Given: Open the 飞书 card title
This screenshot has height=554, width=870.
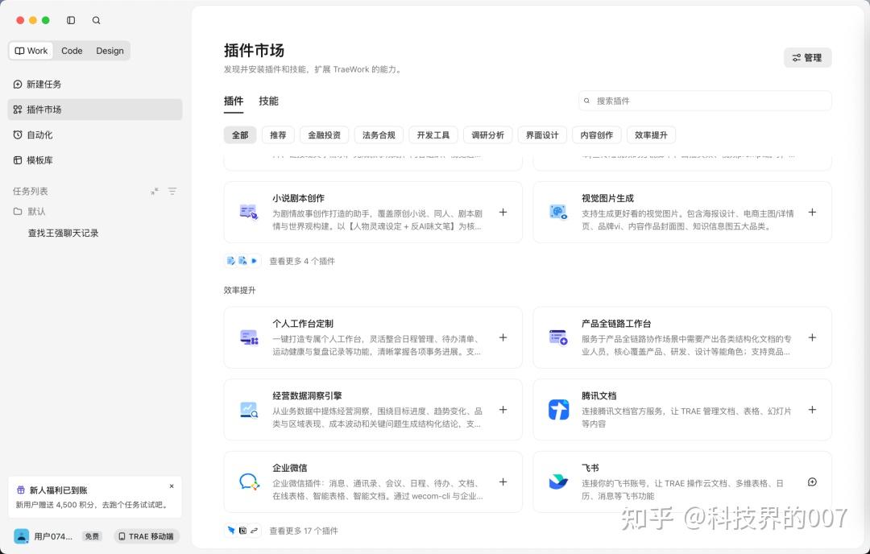Looking at the screenshot, I should (x=590, y=468).
